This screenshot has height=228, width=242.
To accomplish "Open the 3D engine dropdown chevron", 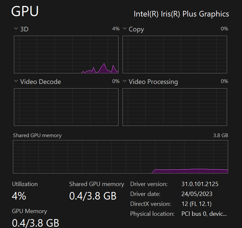I will tap(16, 28).
